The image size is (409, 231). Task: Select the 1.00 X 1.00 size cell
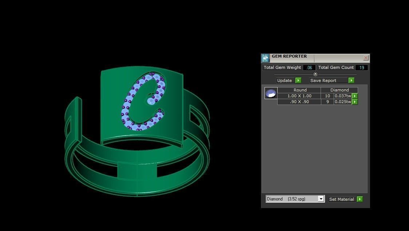(x=299, y=96)
